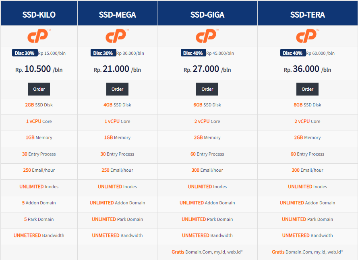The image size is (358, 260).
Task: Click the cPanel logo under SSD-TERA
Action: pyautogui.click(x=307, y=35)
